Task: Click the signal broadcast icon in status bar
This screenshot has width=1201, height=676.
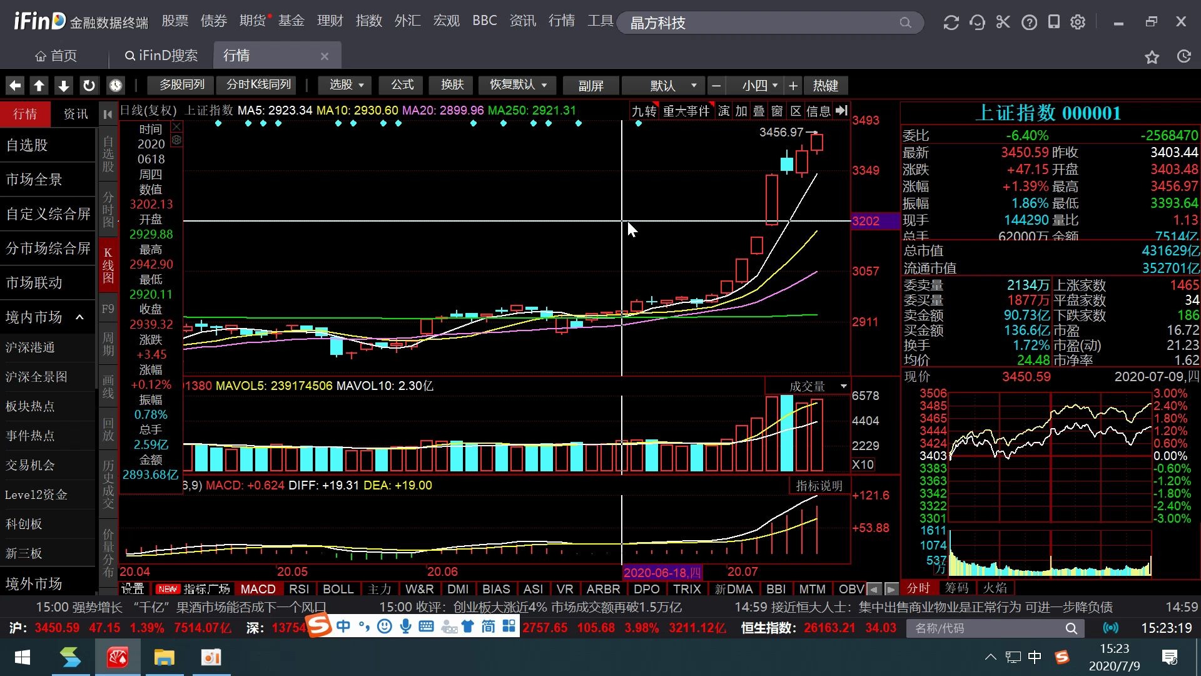Action: 1110,628
